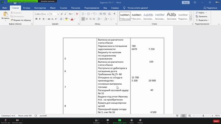
Task: Decrease font size with the small A
Action: pyautogui.click(x=65, y=14)
